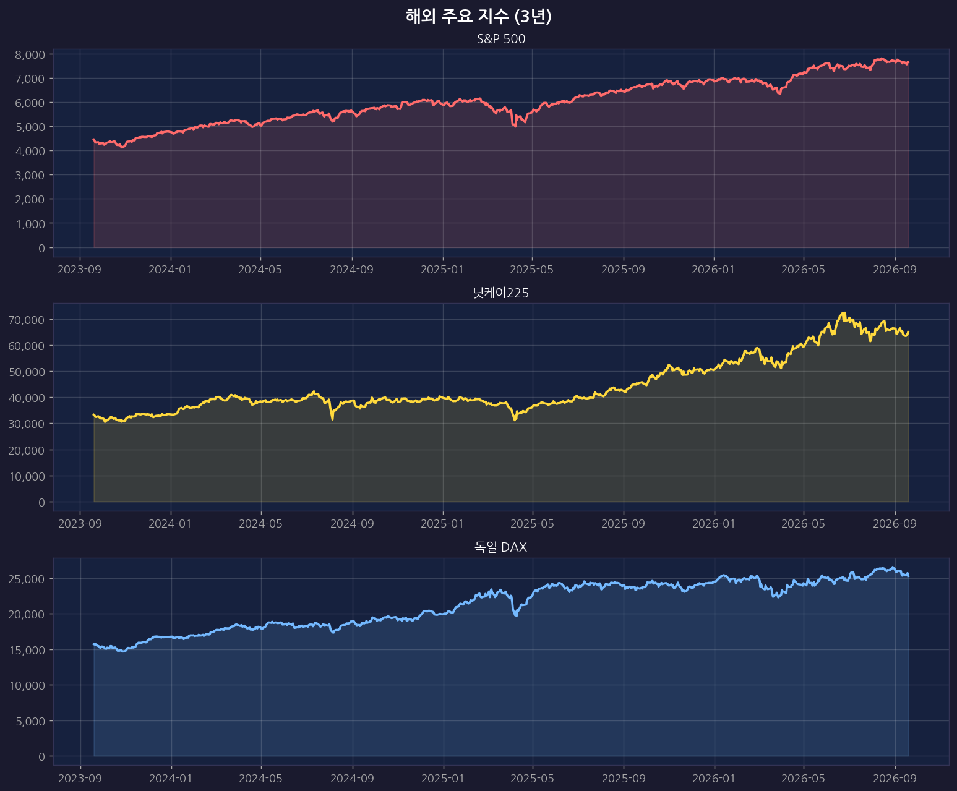Select the 독일 DAX subplot title
The height and width of the screenshot is (791, 957).
pos(501,547)
